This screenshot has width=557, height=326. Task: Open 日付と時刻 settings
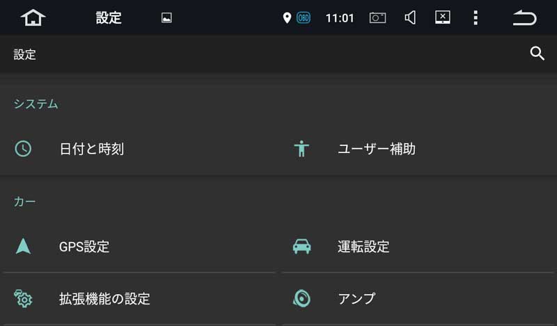click(139, 149)
